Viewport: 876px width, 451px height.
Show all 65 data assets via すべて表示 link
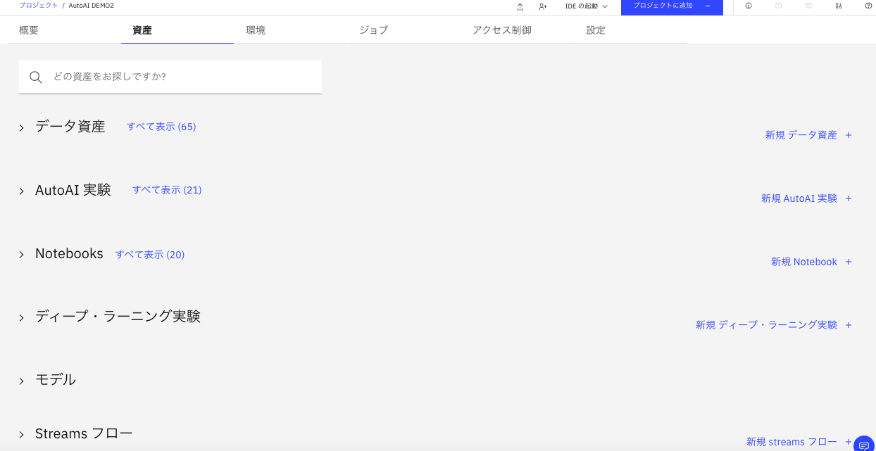click(x=161, y=126)
